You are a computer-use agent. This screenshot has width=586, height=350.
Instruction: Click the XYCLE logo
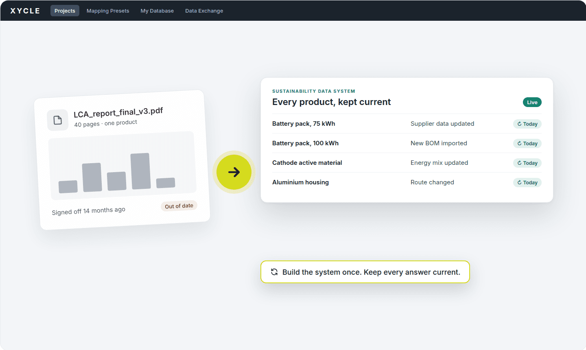[25, 11]
